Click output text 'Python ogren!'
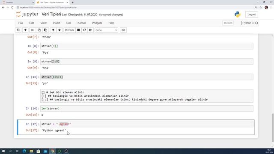The height and width of the screenshot is (154, 274). [54, 130]
